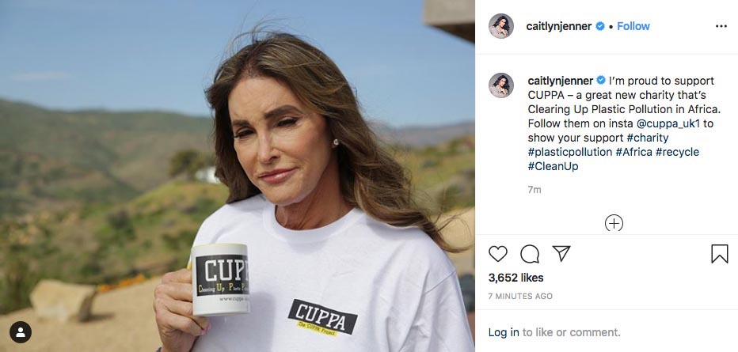Screen dimensions: 738x352
Task: Click the caption profile avatar
Action: [x=500, y=85]
